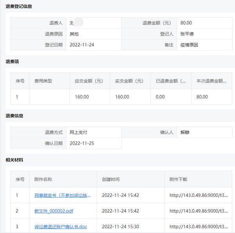Click the 应交金额（元）column header

coord(89,81)
